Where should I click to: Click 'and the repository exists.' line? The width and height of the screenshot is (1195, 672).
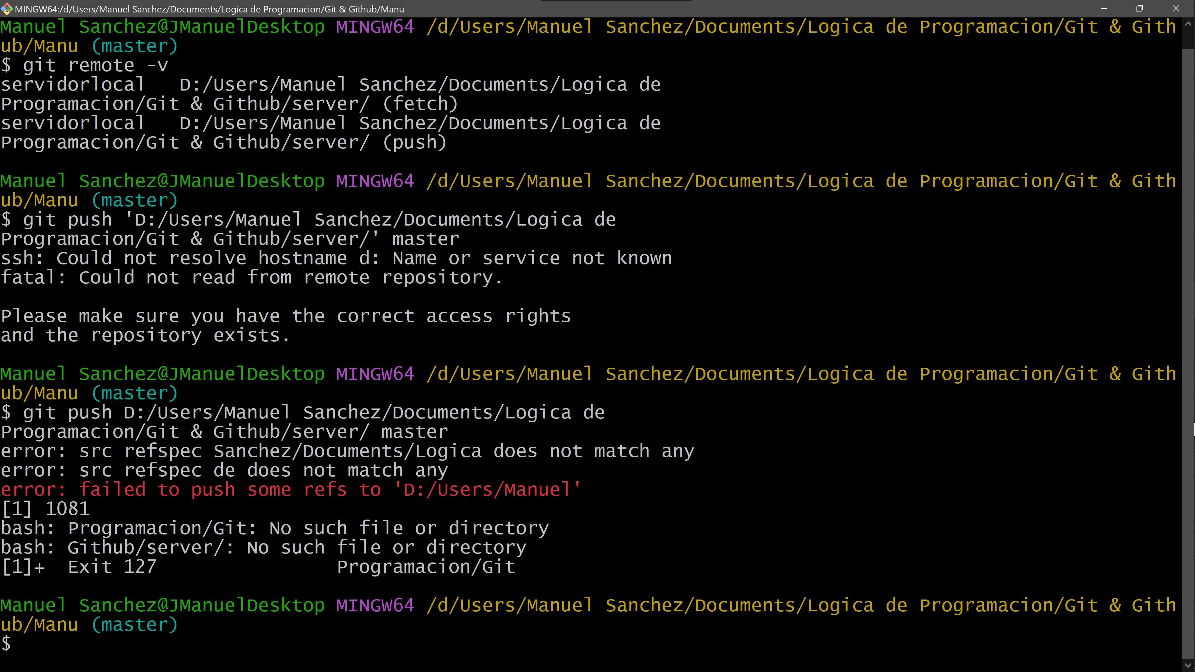pos(146,335)
